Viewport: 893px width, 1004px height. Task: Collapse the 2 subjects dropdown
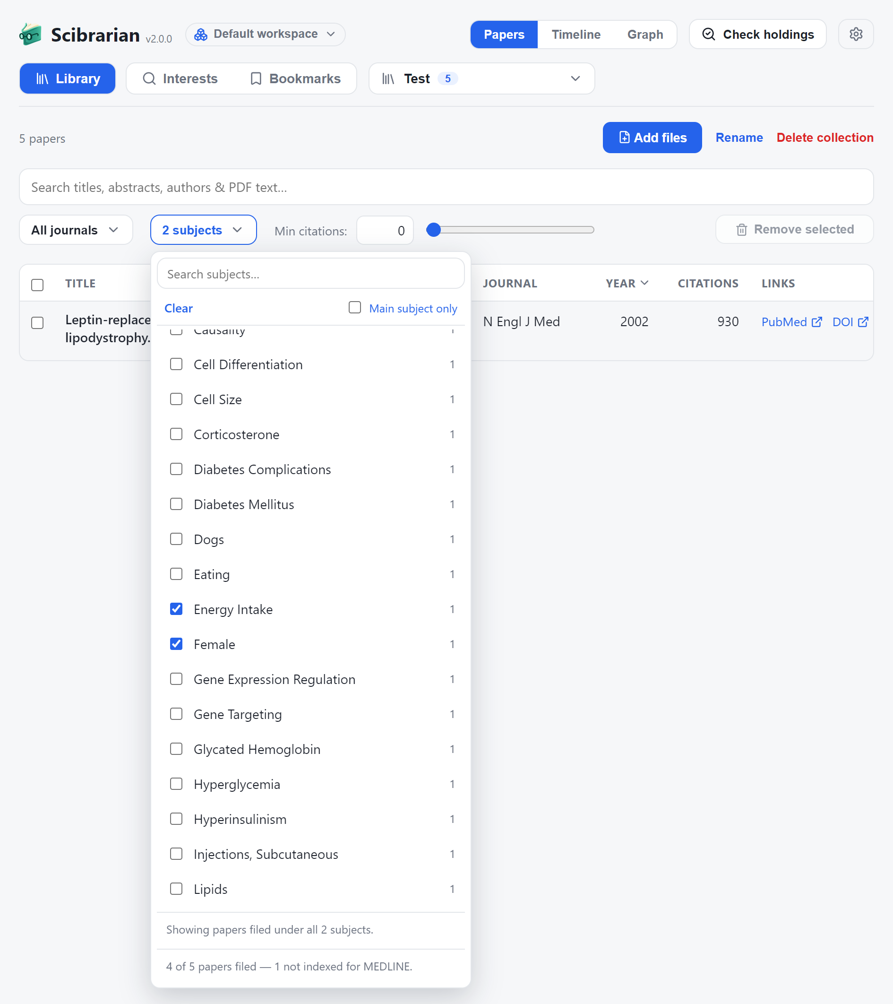(x=203, y=230)
